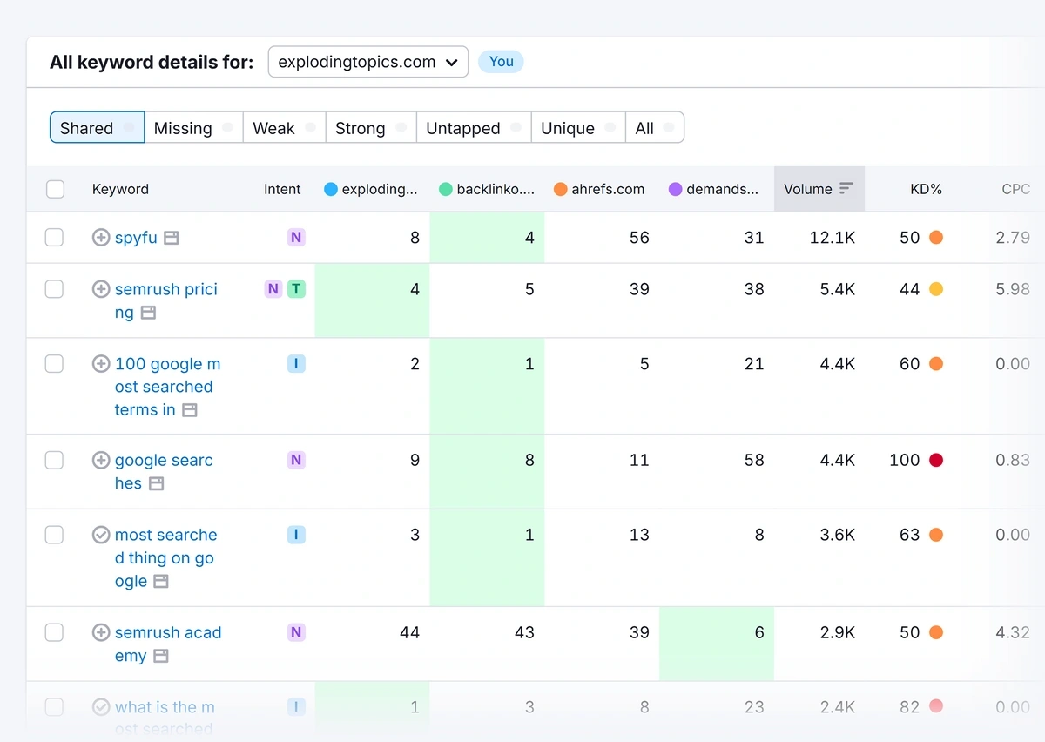Click the orange KD dot for spyfu
The width and height of the screenshot is (1045, 742).
pyautogui.click(x=936, y=237)
